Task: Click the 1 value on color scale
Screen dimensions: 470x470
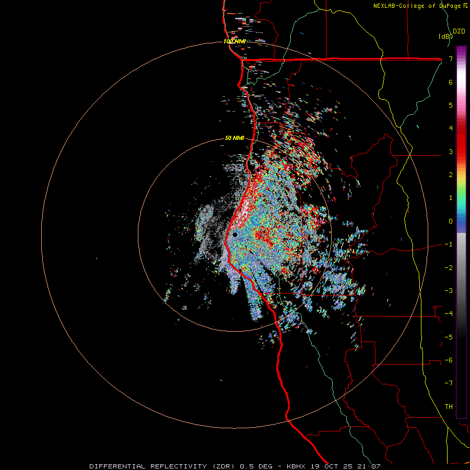Action: click(x=451, y=198)
